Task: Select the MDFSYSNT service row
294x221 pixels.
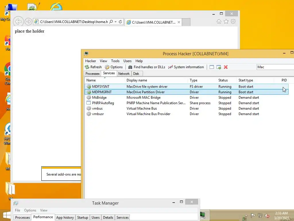Action: [x=187, y=87]
